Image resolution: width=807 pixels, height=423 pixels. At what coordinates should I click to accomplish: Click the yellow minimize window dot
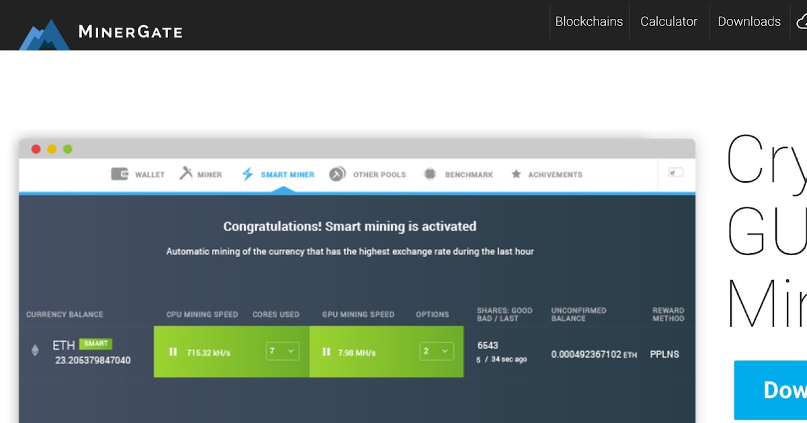click(52, 149)
